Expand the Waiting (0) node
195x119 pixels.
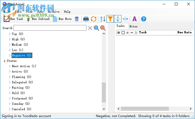coord(10,88)
